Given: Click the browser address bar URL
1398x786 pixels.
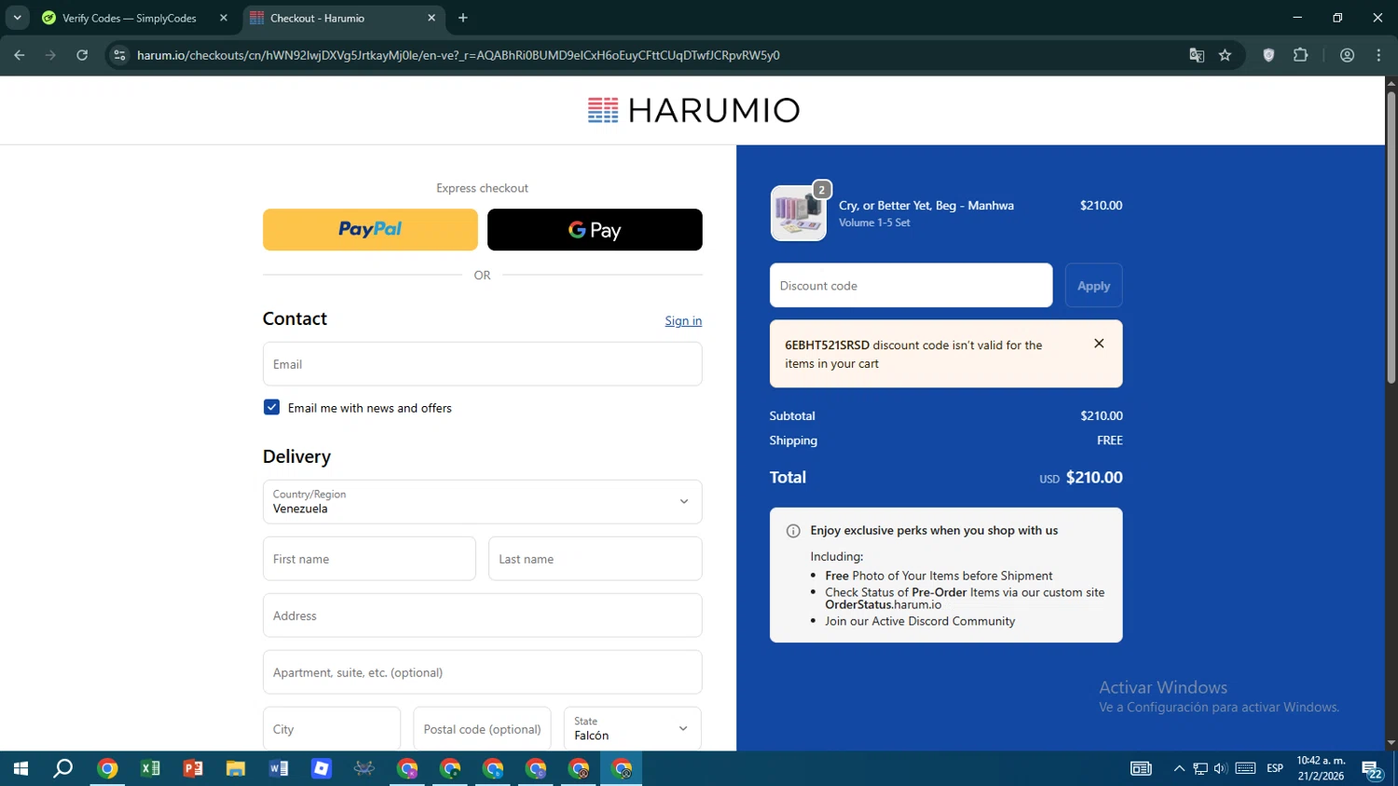Looking at the screenshot, I should click(457, 55).
